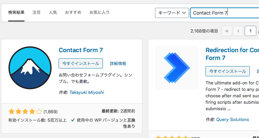Click the star rating of Contact Form 7
Screen dimensions: 259x138
tap(25, 112)
